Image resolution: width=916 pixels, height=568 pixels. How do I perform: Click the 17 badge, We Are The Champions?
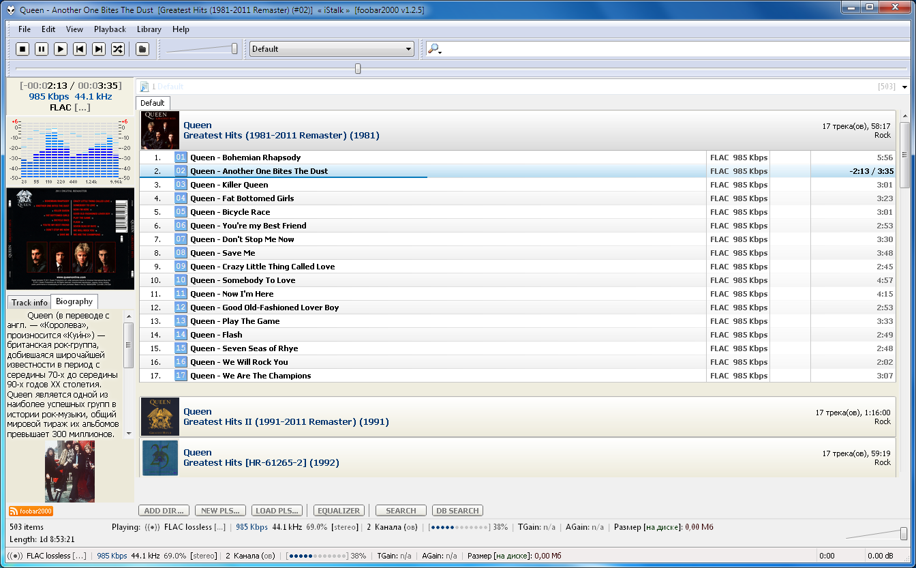[x=181, y=376]
